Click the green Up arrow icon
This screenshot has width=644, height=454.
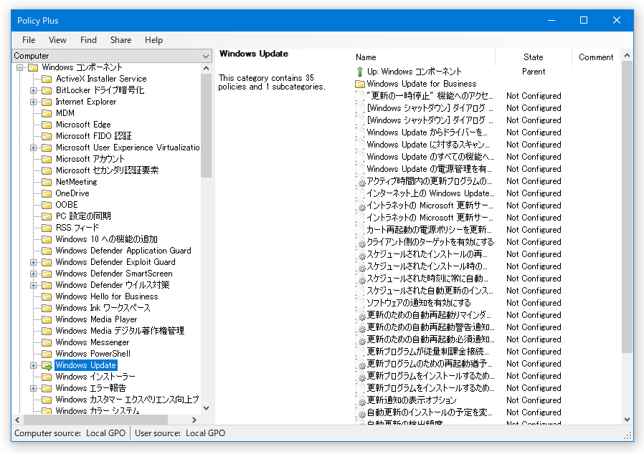point(360,72)
